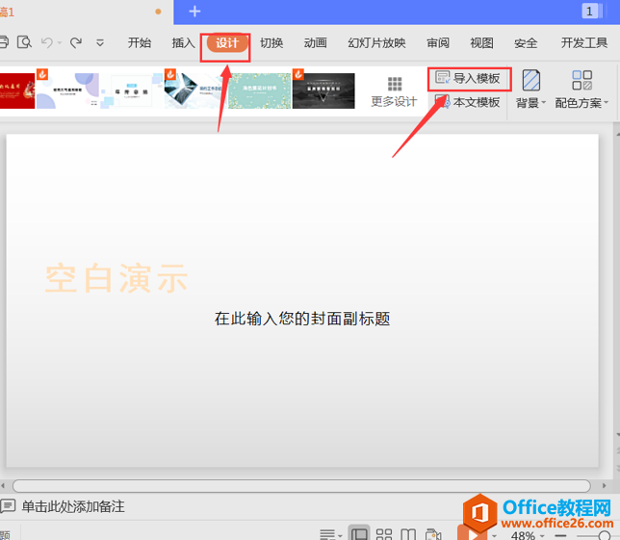Switch to reading view book icon
620x540 pixels.
(x=408, y=534)
